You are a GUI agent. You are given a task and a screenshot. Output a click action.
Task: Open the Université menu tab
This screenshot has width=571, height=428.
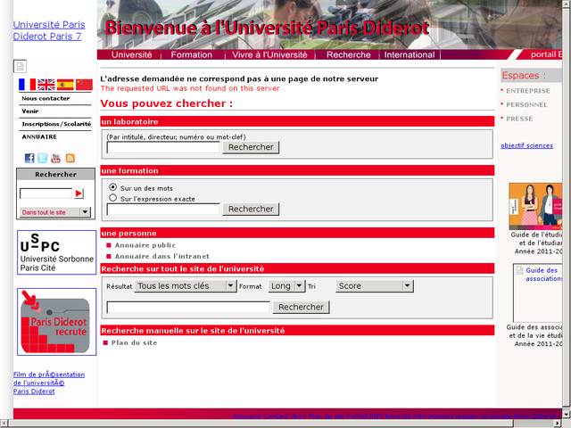tap(131, 54)
